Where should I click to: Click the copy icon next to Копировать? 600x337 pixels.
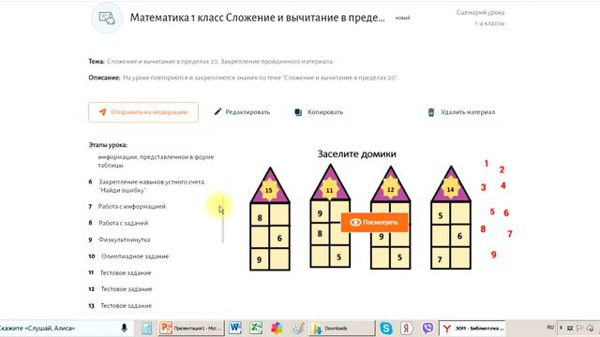[298, 112]
